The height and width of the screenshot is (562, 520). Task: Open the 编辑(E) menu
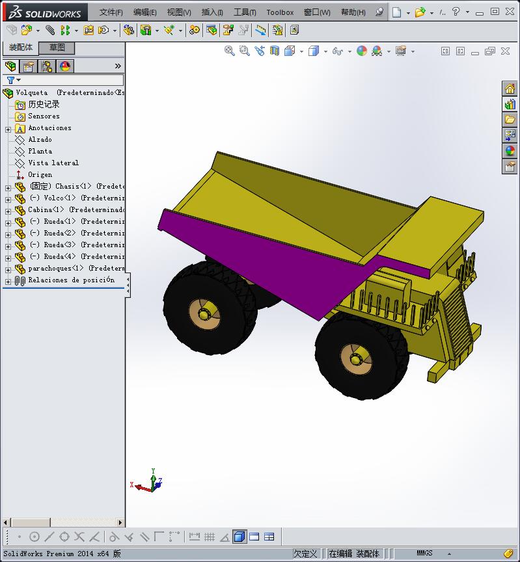tap(145, 12)
